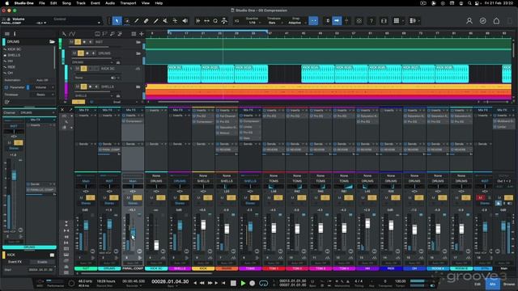The width and height of the screenshot is (518, 291).
Task: Open the Transport menu
Action: pos(128,3)
